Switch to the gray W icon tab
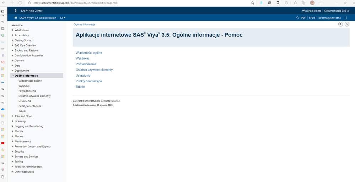 [x=3, y=28]
